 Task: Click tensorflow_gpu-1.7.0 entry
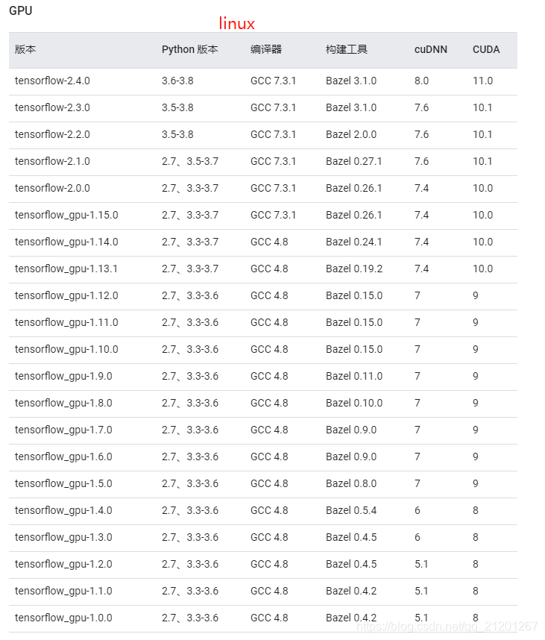click(63, 430)
